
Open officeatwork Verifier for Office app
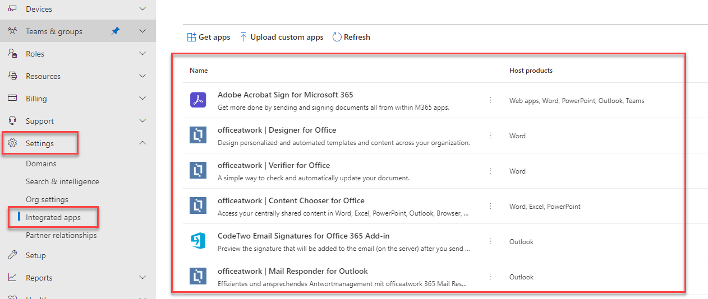(x=274, y=165)
